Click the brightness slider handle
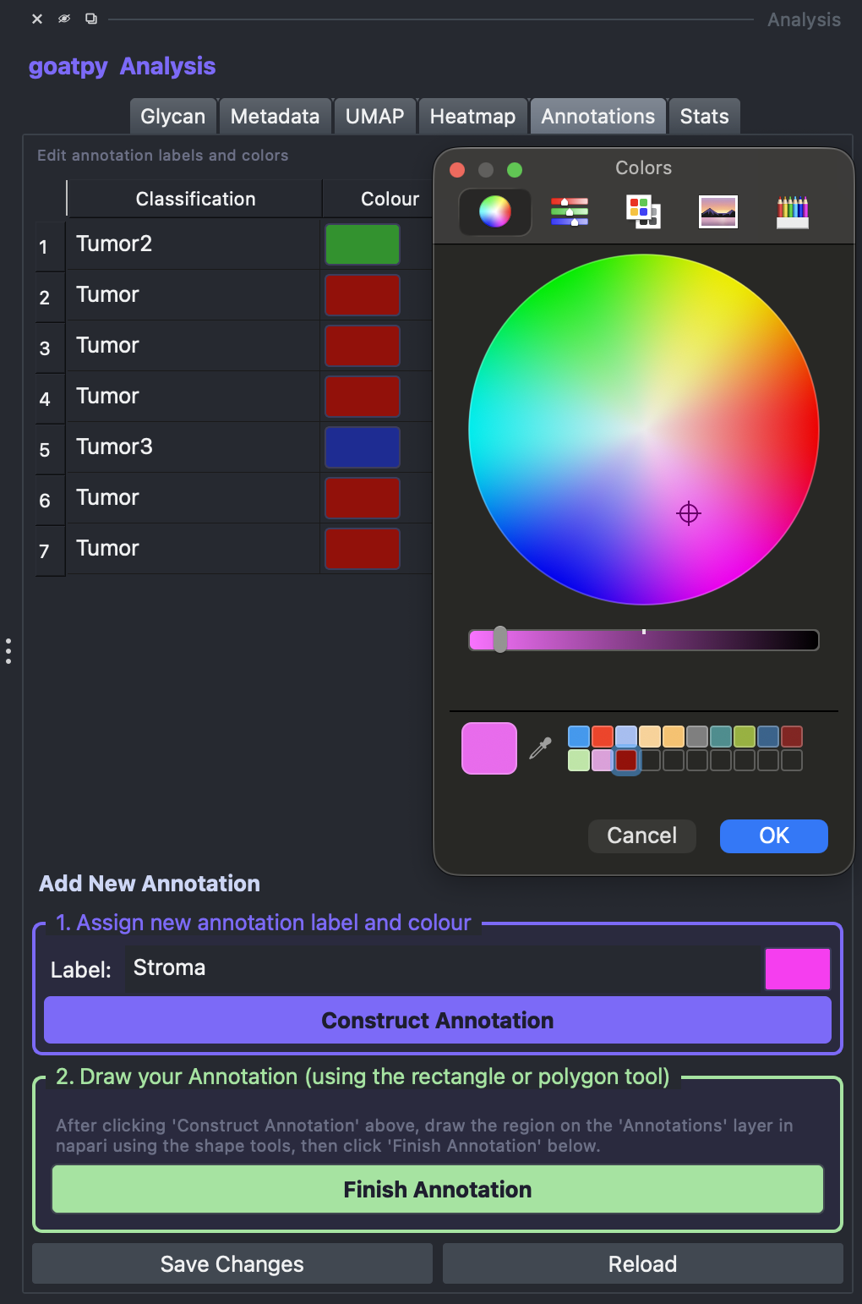 500,639
